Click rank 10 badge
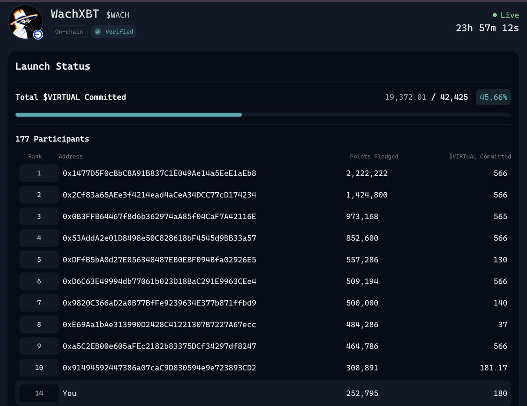Viewport: 527px width, 406px height. (39, 367)
